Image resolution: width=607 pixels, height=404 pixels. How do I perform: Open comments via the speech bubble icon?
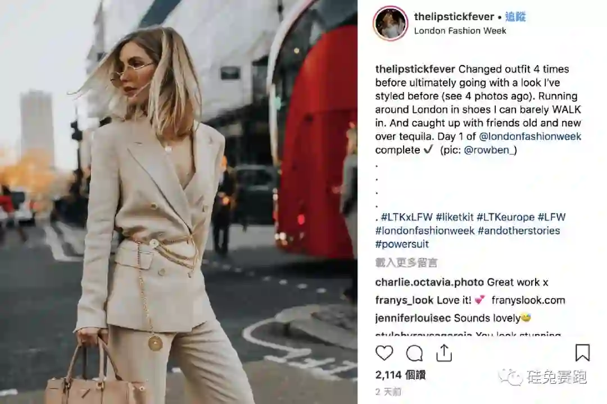[x=414, y=353]
